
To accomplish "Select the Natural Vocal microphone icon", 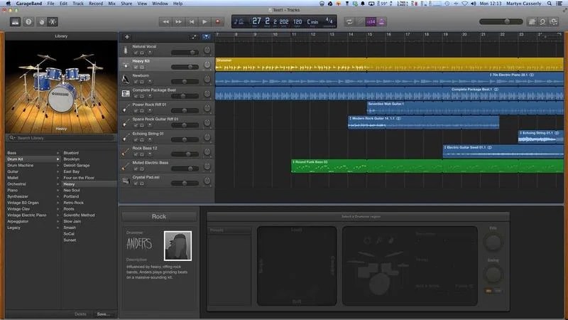I will tap(126, 50).
